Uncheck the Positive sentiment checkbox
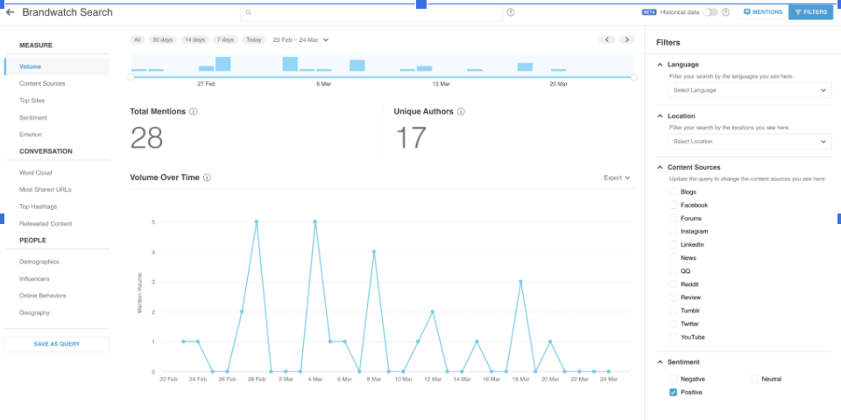The image size is (841, 420). tap(673, 393)
